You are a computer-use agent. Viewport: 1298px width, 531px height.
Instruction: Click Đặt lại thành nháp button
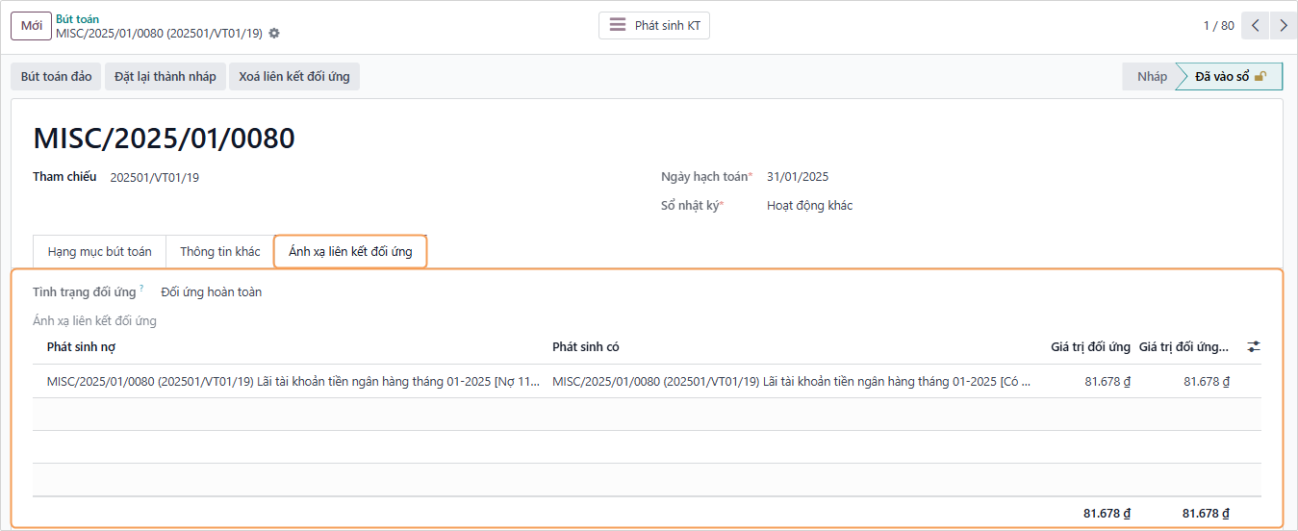coord(165,77)
